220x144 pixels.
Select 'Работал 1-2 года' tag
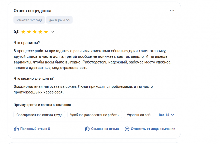(x=29, y=20)
